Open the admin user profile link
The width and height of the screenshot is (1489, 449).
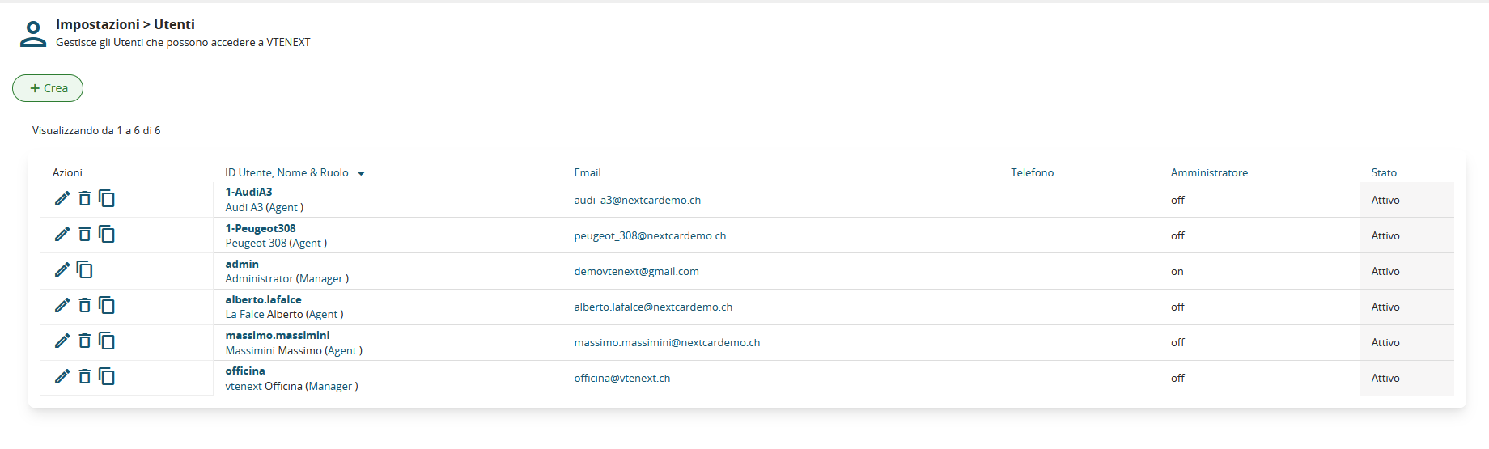point(242,264)
